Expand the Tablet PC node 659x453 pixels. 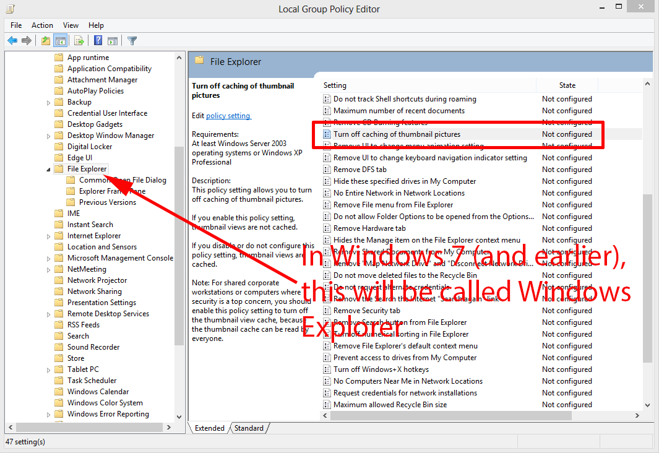coord(48,370)
